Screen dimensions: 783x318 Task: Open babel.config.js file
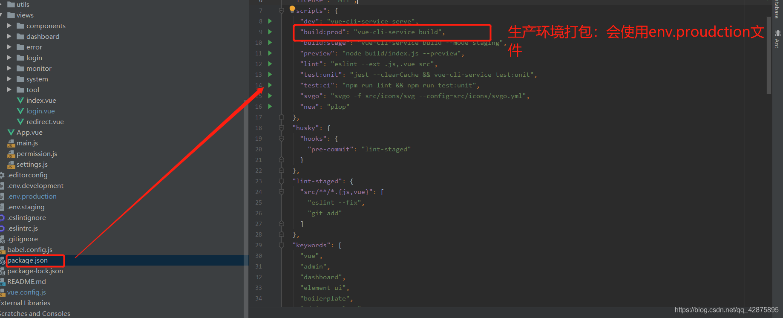(30, 249)
